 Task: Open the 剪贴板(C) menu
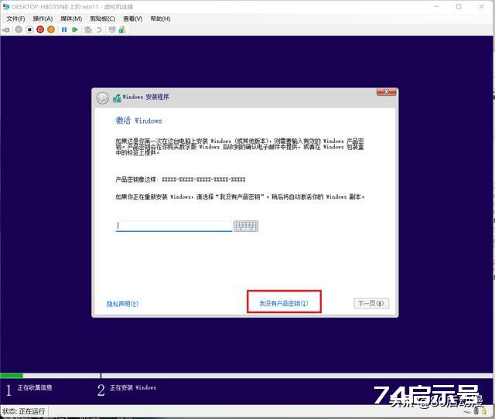[x=102, y=19]
